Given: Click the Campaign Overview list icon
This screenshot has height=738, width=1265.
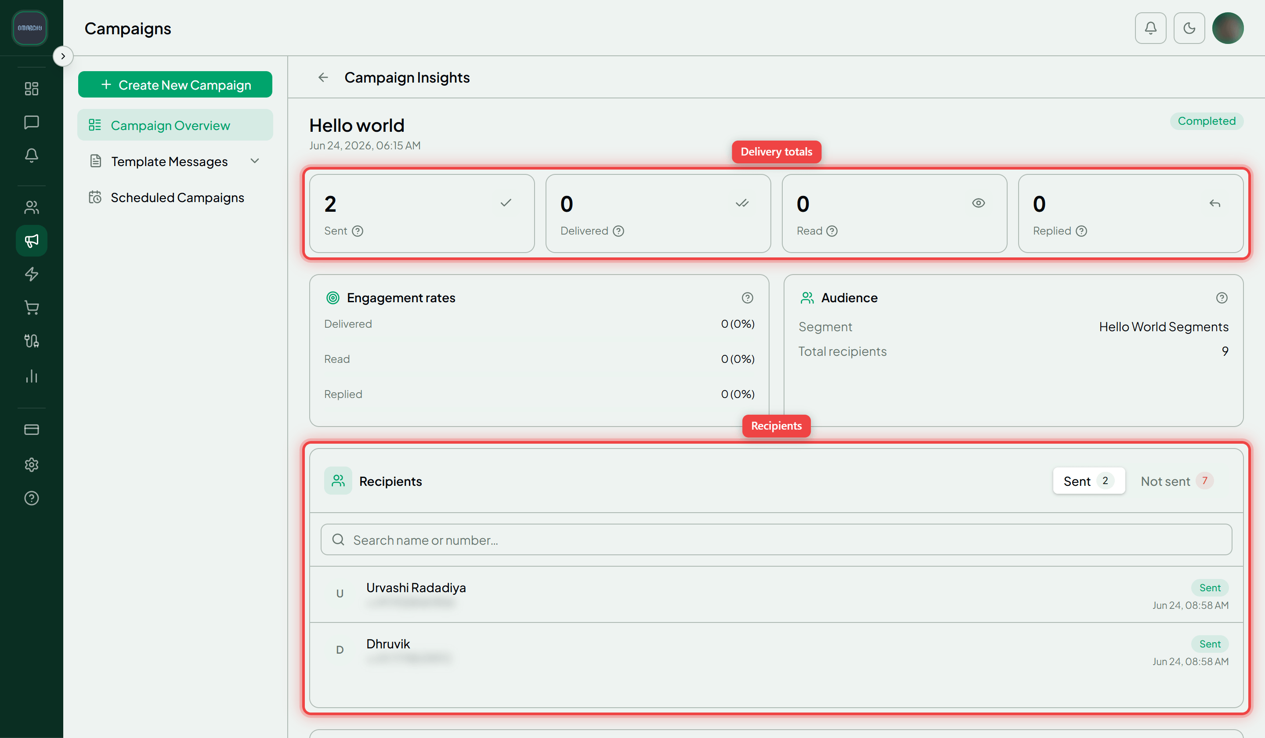Looking at the screenshot, I should pos(95,125).
